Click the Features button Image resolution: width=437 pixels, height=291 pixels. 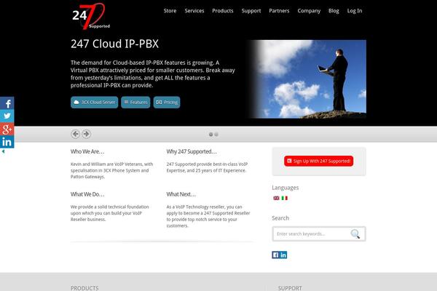point(135,102)
